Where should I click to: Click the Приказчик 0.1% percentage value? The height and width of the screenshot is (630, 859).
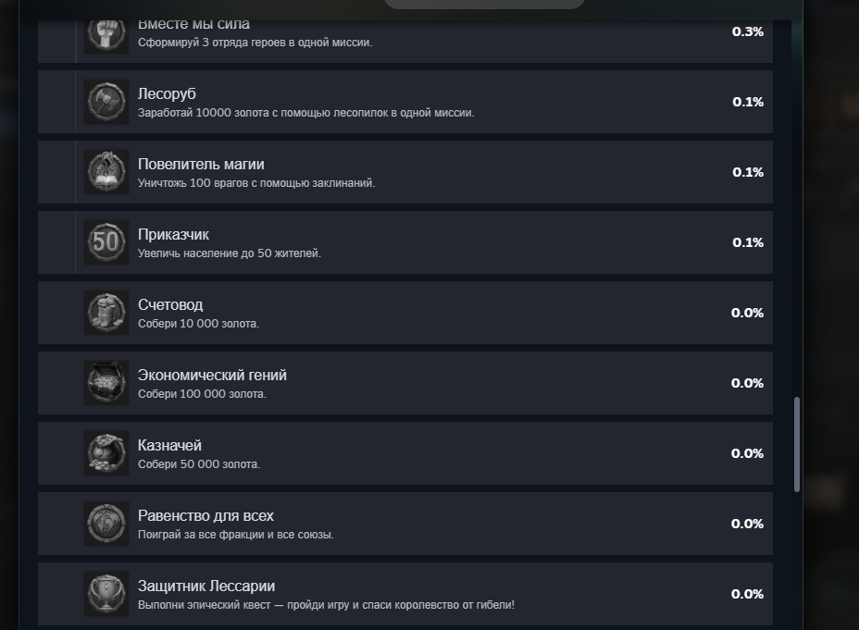coord(748,242)
